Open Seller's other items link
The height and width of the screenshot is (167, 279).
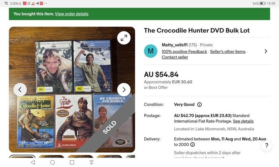coord(228,52)
